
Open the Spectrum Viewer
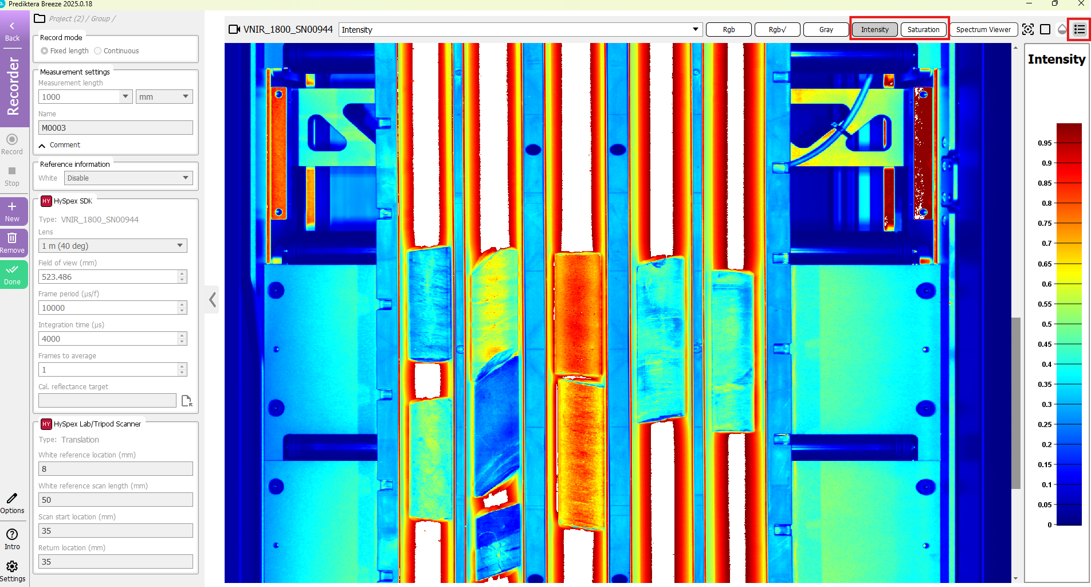[x=984, y=29]
